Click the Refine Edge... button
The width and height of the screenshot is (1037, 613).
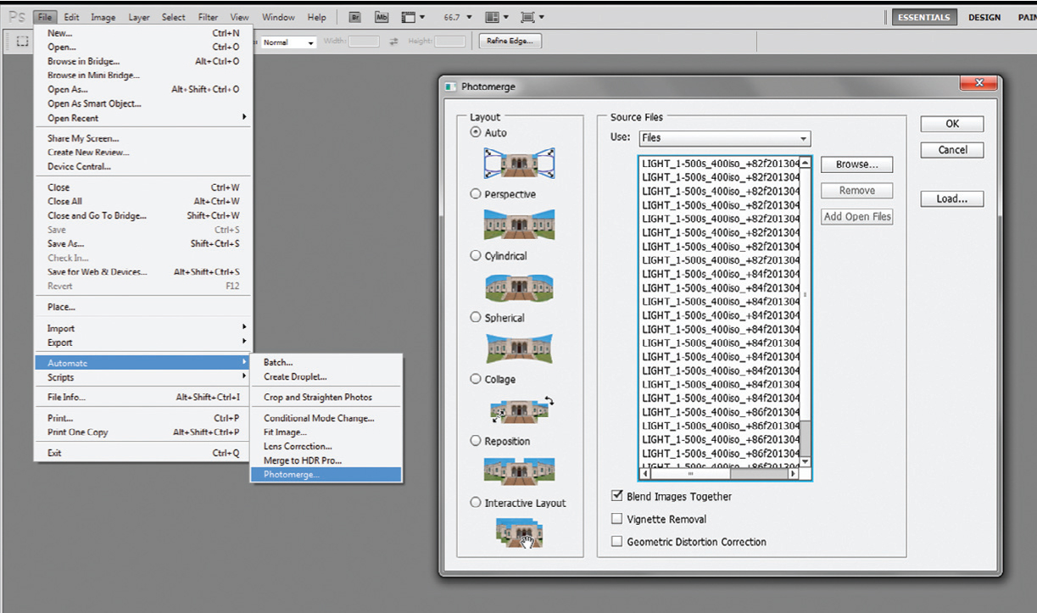(x=510, y=41)
